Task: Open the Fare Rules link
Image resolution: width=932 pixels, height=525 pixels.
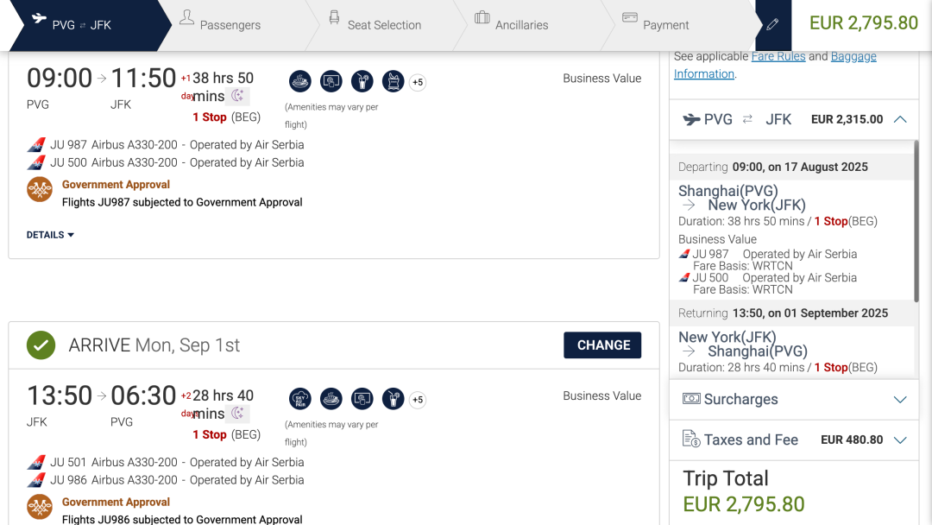Action: 778,56
